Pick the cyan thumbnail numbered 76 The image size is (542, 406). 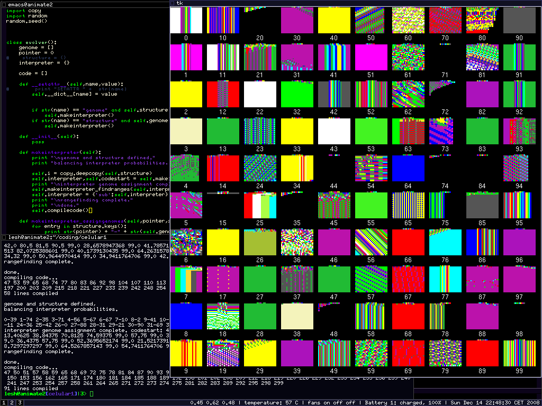click(x=445, y=242)
